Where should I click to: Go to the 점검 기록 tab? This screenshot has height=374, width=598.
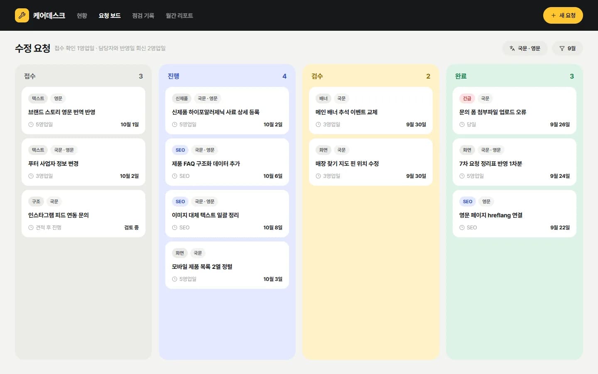click(143, 15)
